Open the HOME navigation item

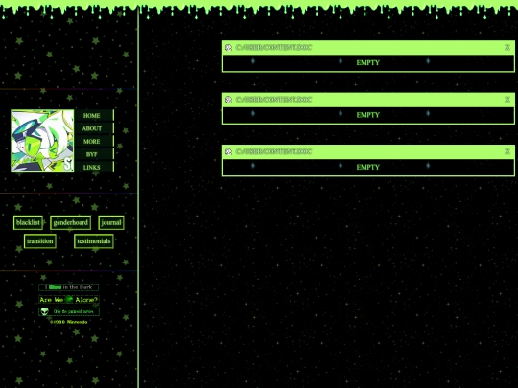pyautogui.click(x=94, y=116)
